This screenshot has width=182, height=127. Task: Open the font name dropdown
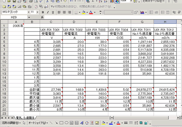(x=28, y=12)
